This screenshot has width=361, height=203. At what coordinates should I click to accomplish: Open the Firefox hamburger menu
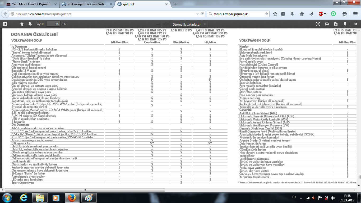point(355,14)
